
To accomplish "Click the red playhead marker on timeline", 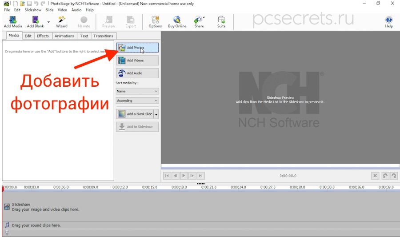I will (3, 189).
